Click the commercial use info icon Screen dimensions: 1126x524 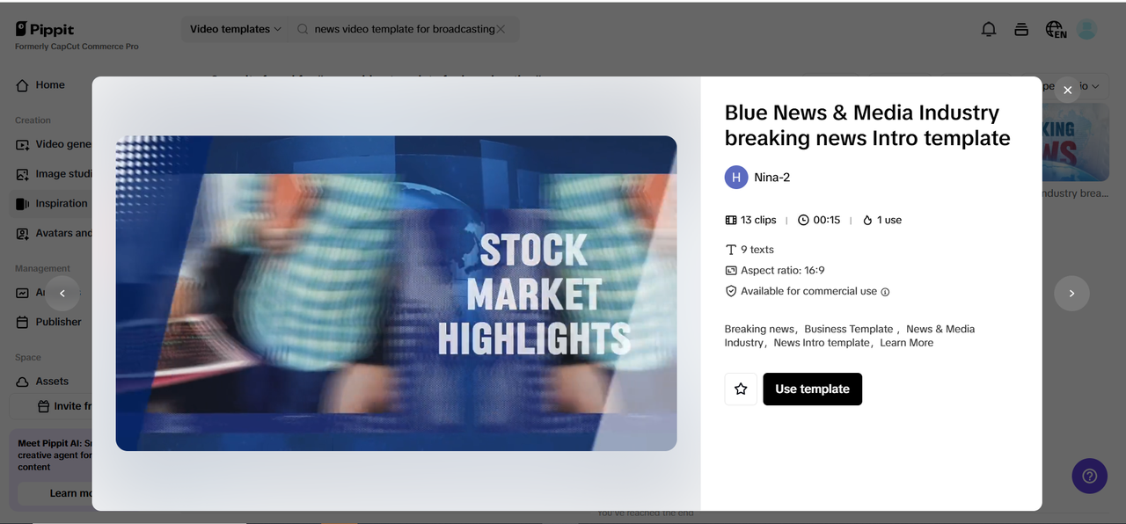pyautogui.click(x=885, y=292)
